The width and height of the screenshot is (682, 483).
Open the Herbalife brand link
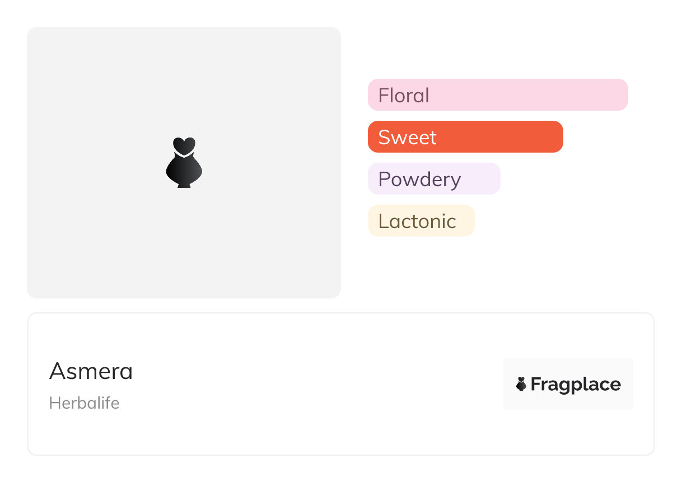point(84,403)
